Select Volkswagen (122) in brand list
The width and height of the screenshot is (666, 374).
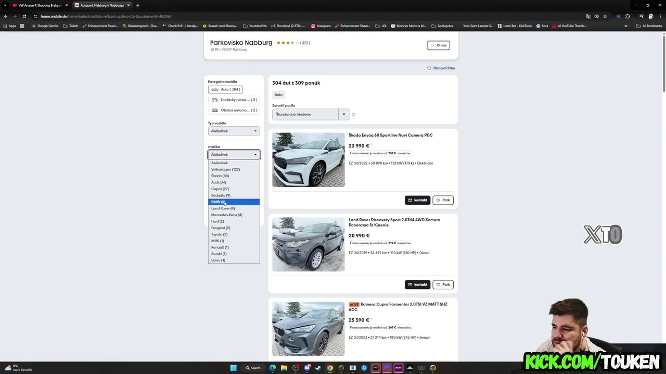(234, 169)
